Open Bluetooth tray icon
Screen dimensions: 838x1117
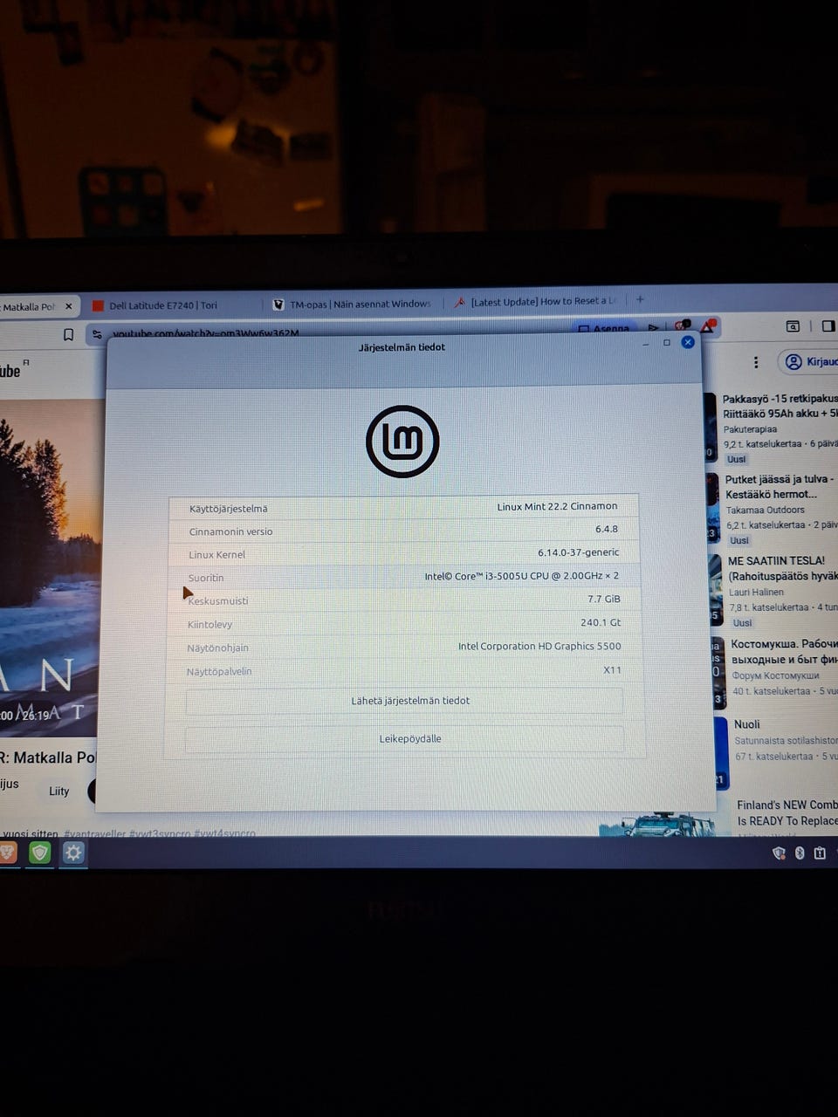tap(800, 853)
